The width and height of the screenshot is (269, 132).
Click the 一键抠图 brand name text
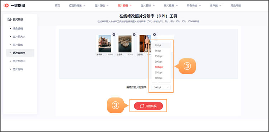(x=18, y=5)
